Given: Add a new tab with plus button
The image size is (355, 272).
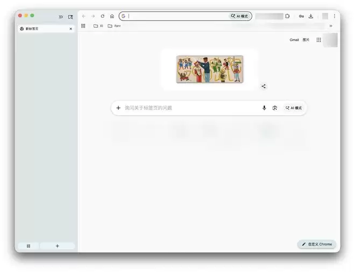Looking at the screenshot, I should point(58,246).
